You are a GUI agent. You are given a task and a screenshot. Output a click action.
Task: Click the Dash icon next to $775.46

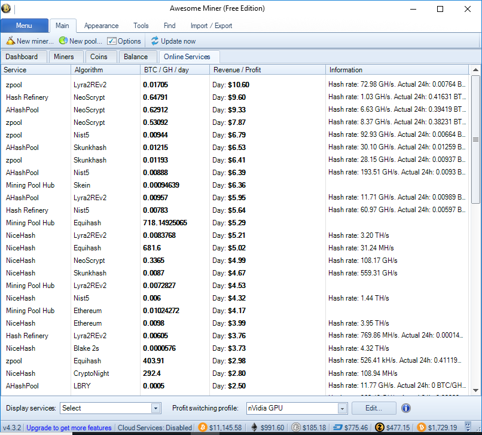click(x=338, y=427)
